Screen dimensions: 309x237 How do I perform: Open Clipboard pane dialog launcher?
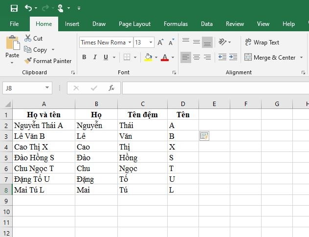click(x=73, y=73)
